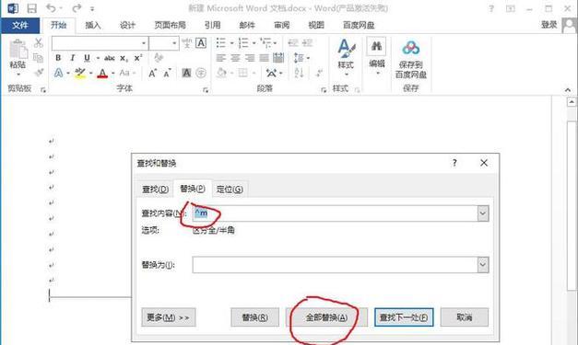This screenshot has width=578, height=345.
Task: Apply the text highlight color
Action: (80, 73)
